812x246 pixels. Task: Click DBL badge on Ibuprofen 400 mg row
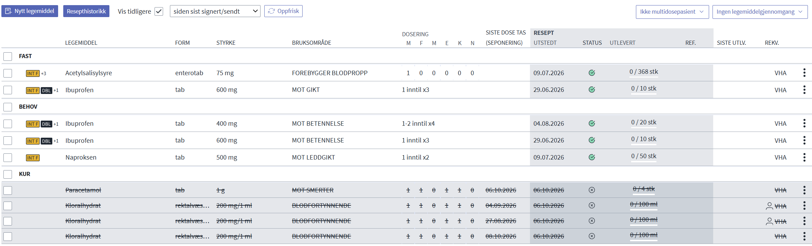[x=46, y=124]
